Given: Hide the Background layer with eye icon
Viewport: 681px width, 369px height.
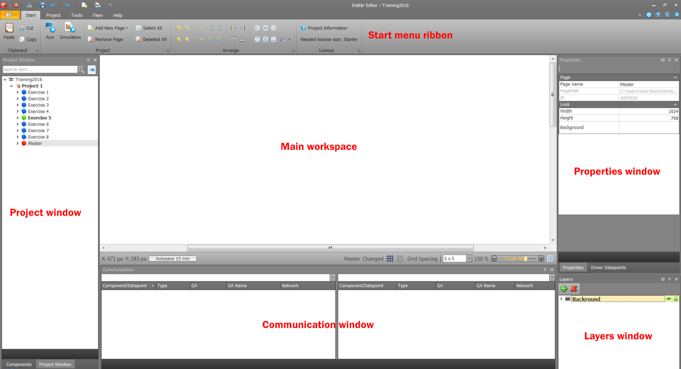Looking at the screenshot, I should [669, 299].
